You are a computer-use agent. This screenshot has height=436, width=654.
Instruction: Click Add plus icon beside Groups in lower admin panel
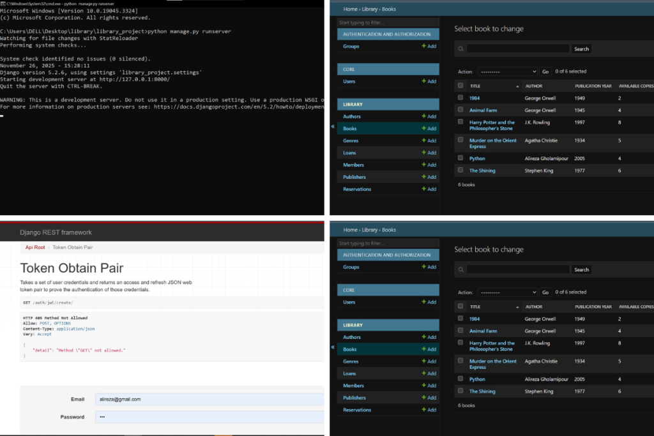tap(423, 267)
